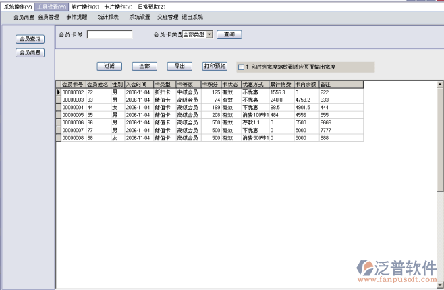Image resolution: width=444 pixels, height=290 pixels.
Task: Open the 工具设置 menu
Action: (x=51, y=7)
